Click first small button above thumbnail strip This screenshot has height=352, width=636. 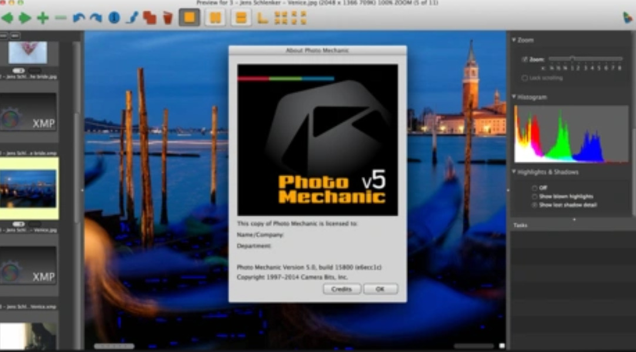(x=4, y=36)
